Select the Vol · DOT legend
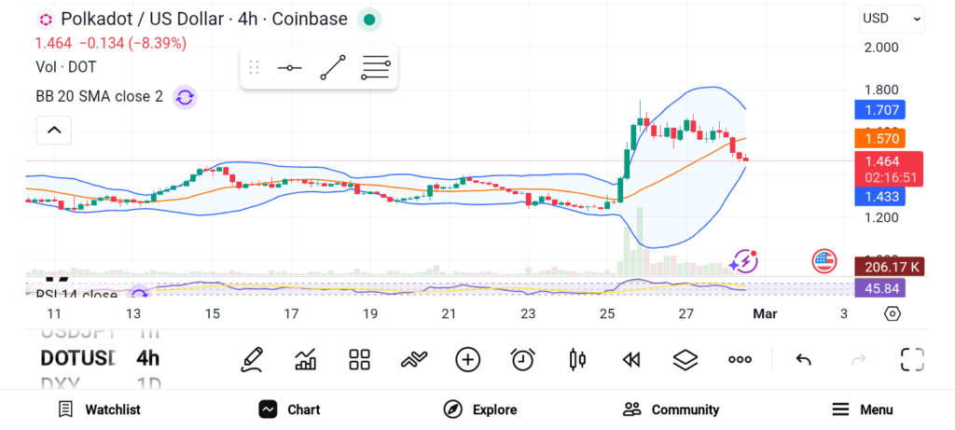 pos(66,67)
